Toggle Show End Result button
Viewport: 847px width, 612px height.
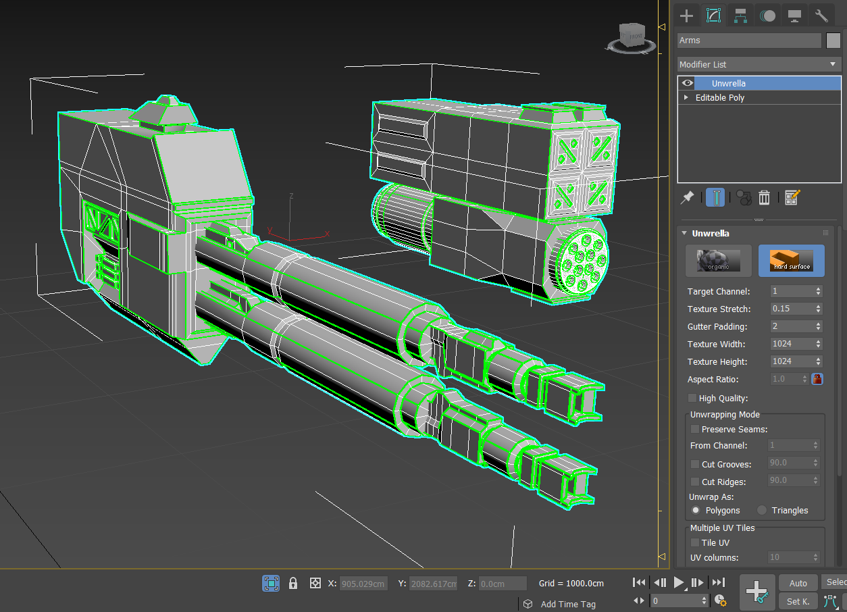coord(715,197)
